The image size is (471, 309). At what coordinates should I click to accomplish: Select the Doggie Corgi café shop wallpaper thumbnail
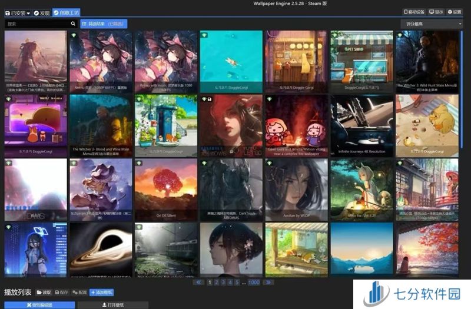click(297, 61)
